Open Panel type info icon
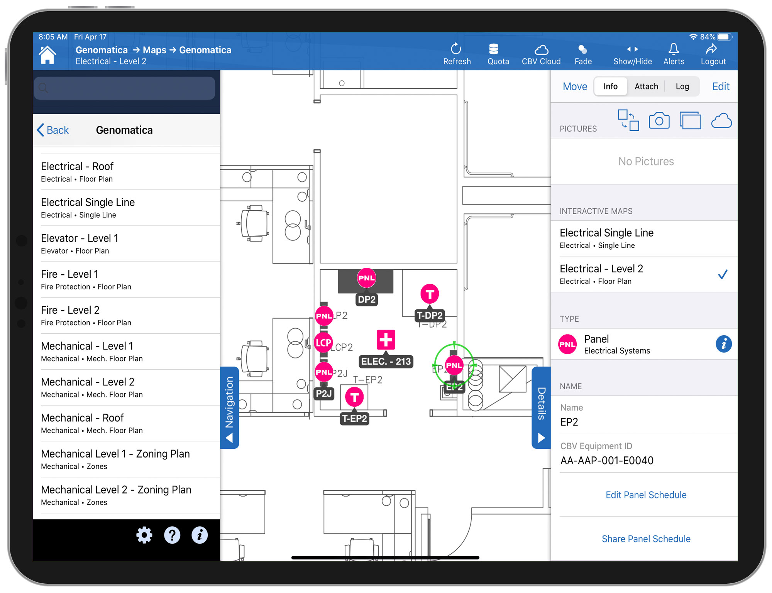This screenshot has width=772, height=593. pyautogui.click(x=723, y=344)
